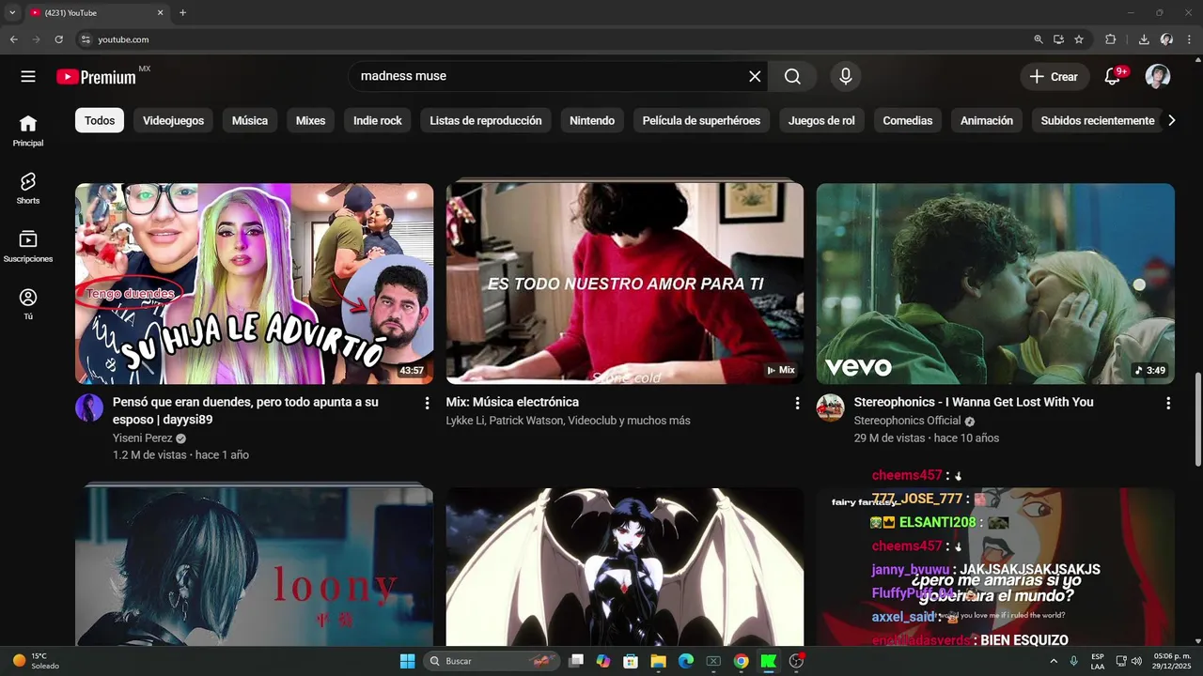Click Chrome icon in taskbar

tap(741, 661)
